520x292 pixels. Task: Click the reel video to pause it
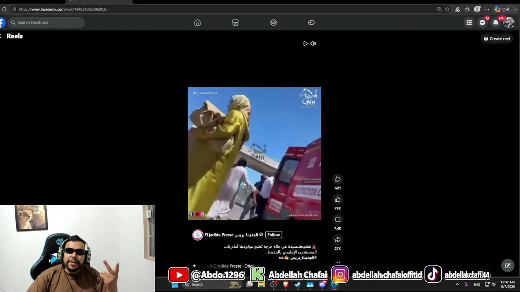254,153
